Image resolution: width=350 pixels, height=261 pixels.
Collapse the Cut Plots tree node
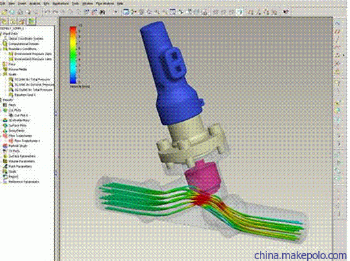1,110
